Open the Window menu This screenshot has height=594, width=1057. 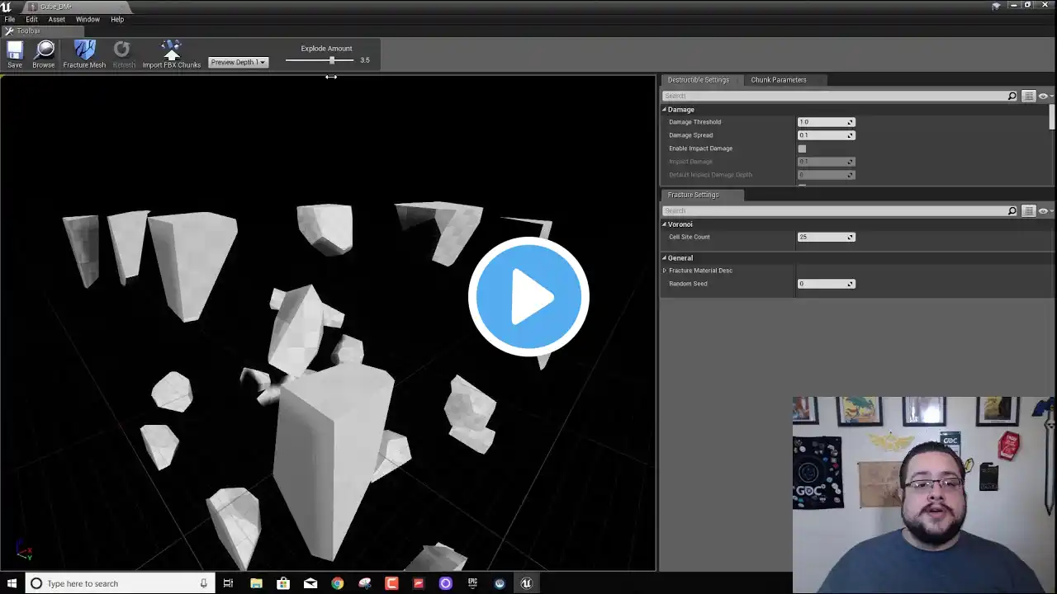tap(88, 19)
